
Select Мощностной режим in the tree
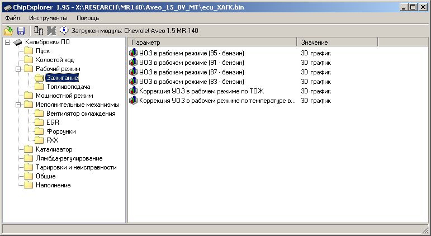64,96
